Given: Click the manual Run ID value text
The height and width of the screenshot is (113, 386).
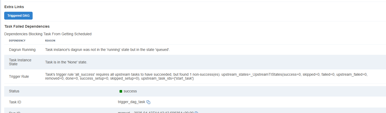Looking at the screenshot, I should tap(156, 112).
